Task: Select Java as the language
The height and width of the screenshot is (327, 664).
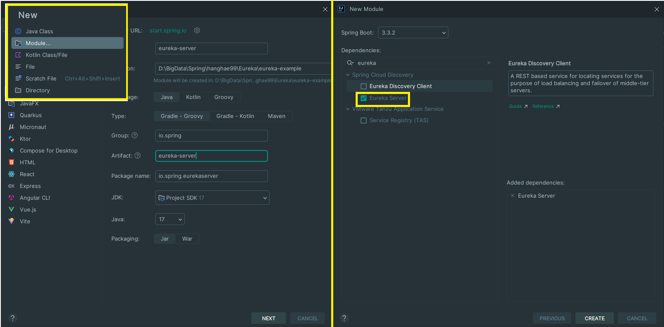Action: click(167, 97)
